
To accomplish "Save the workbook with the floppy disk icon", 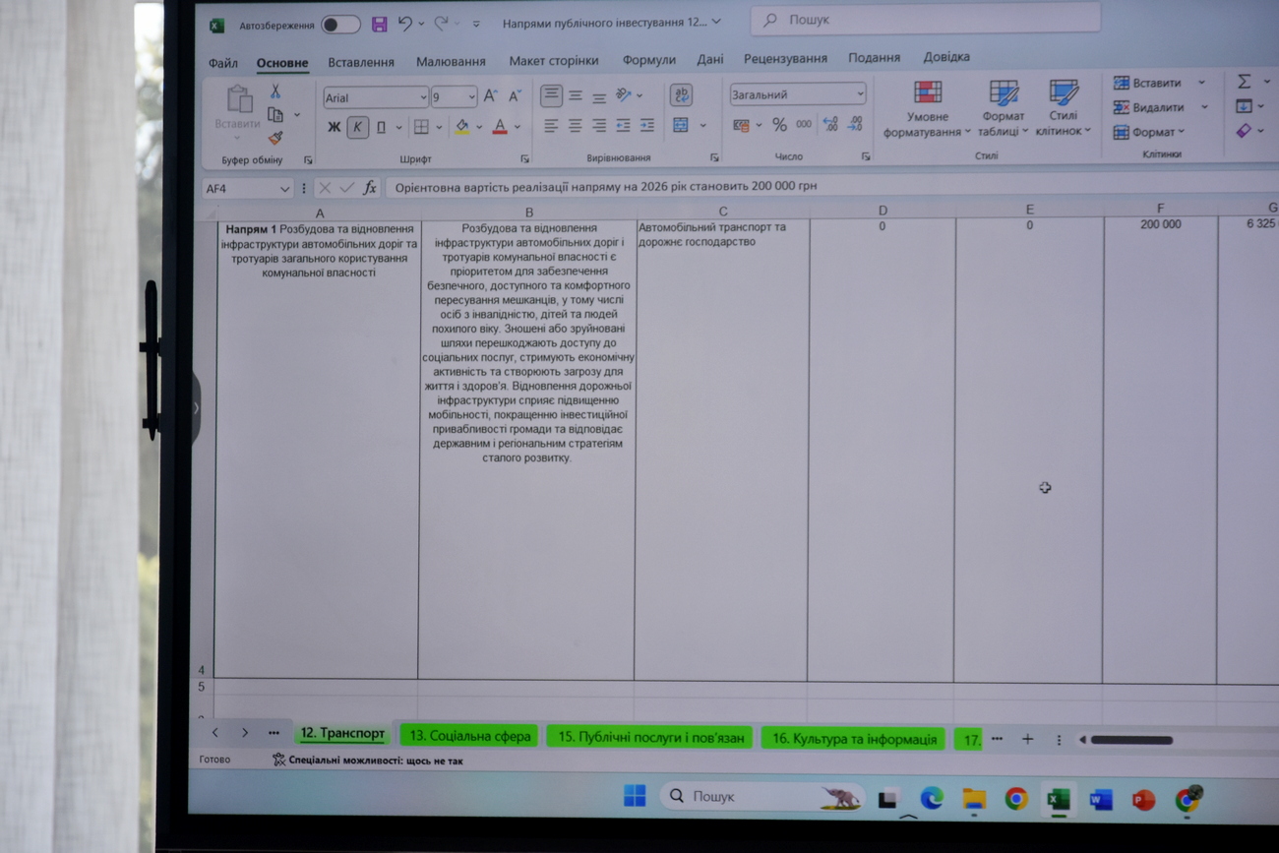I will (379, 24).
